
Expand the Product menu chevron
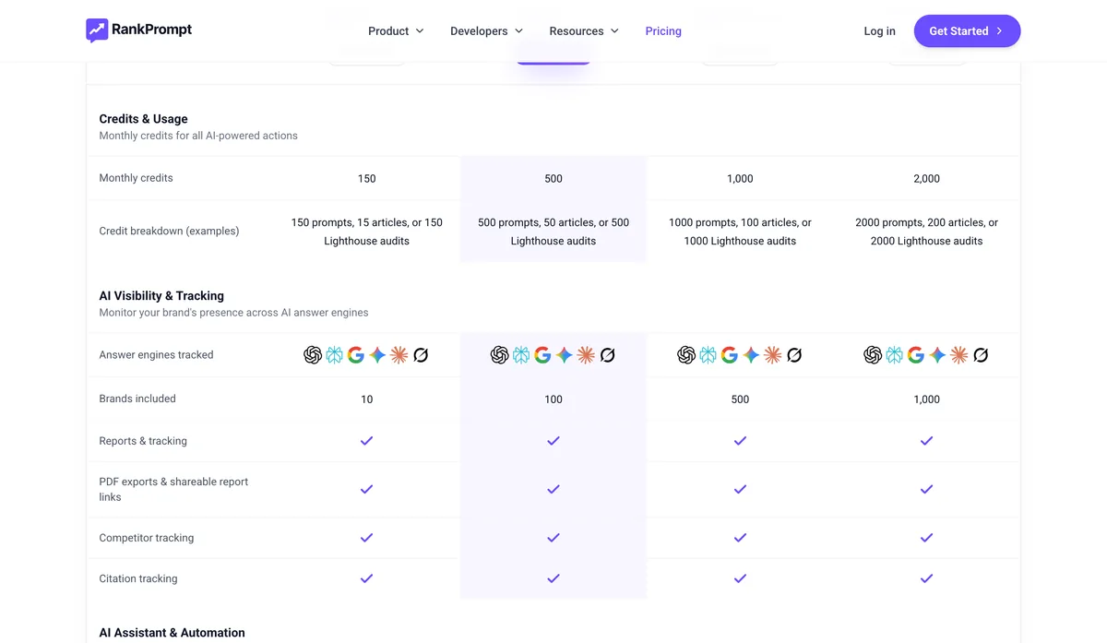coord(420,31)
